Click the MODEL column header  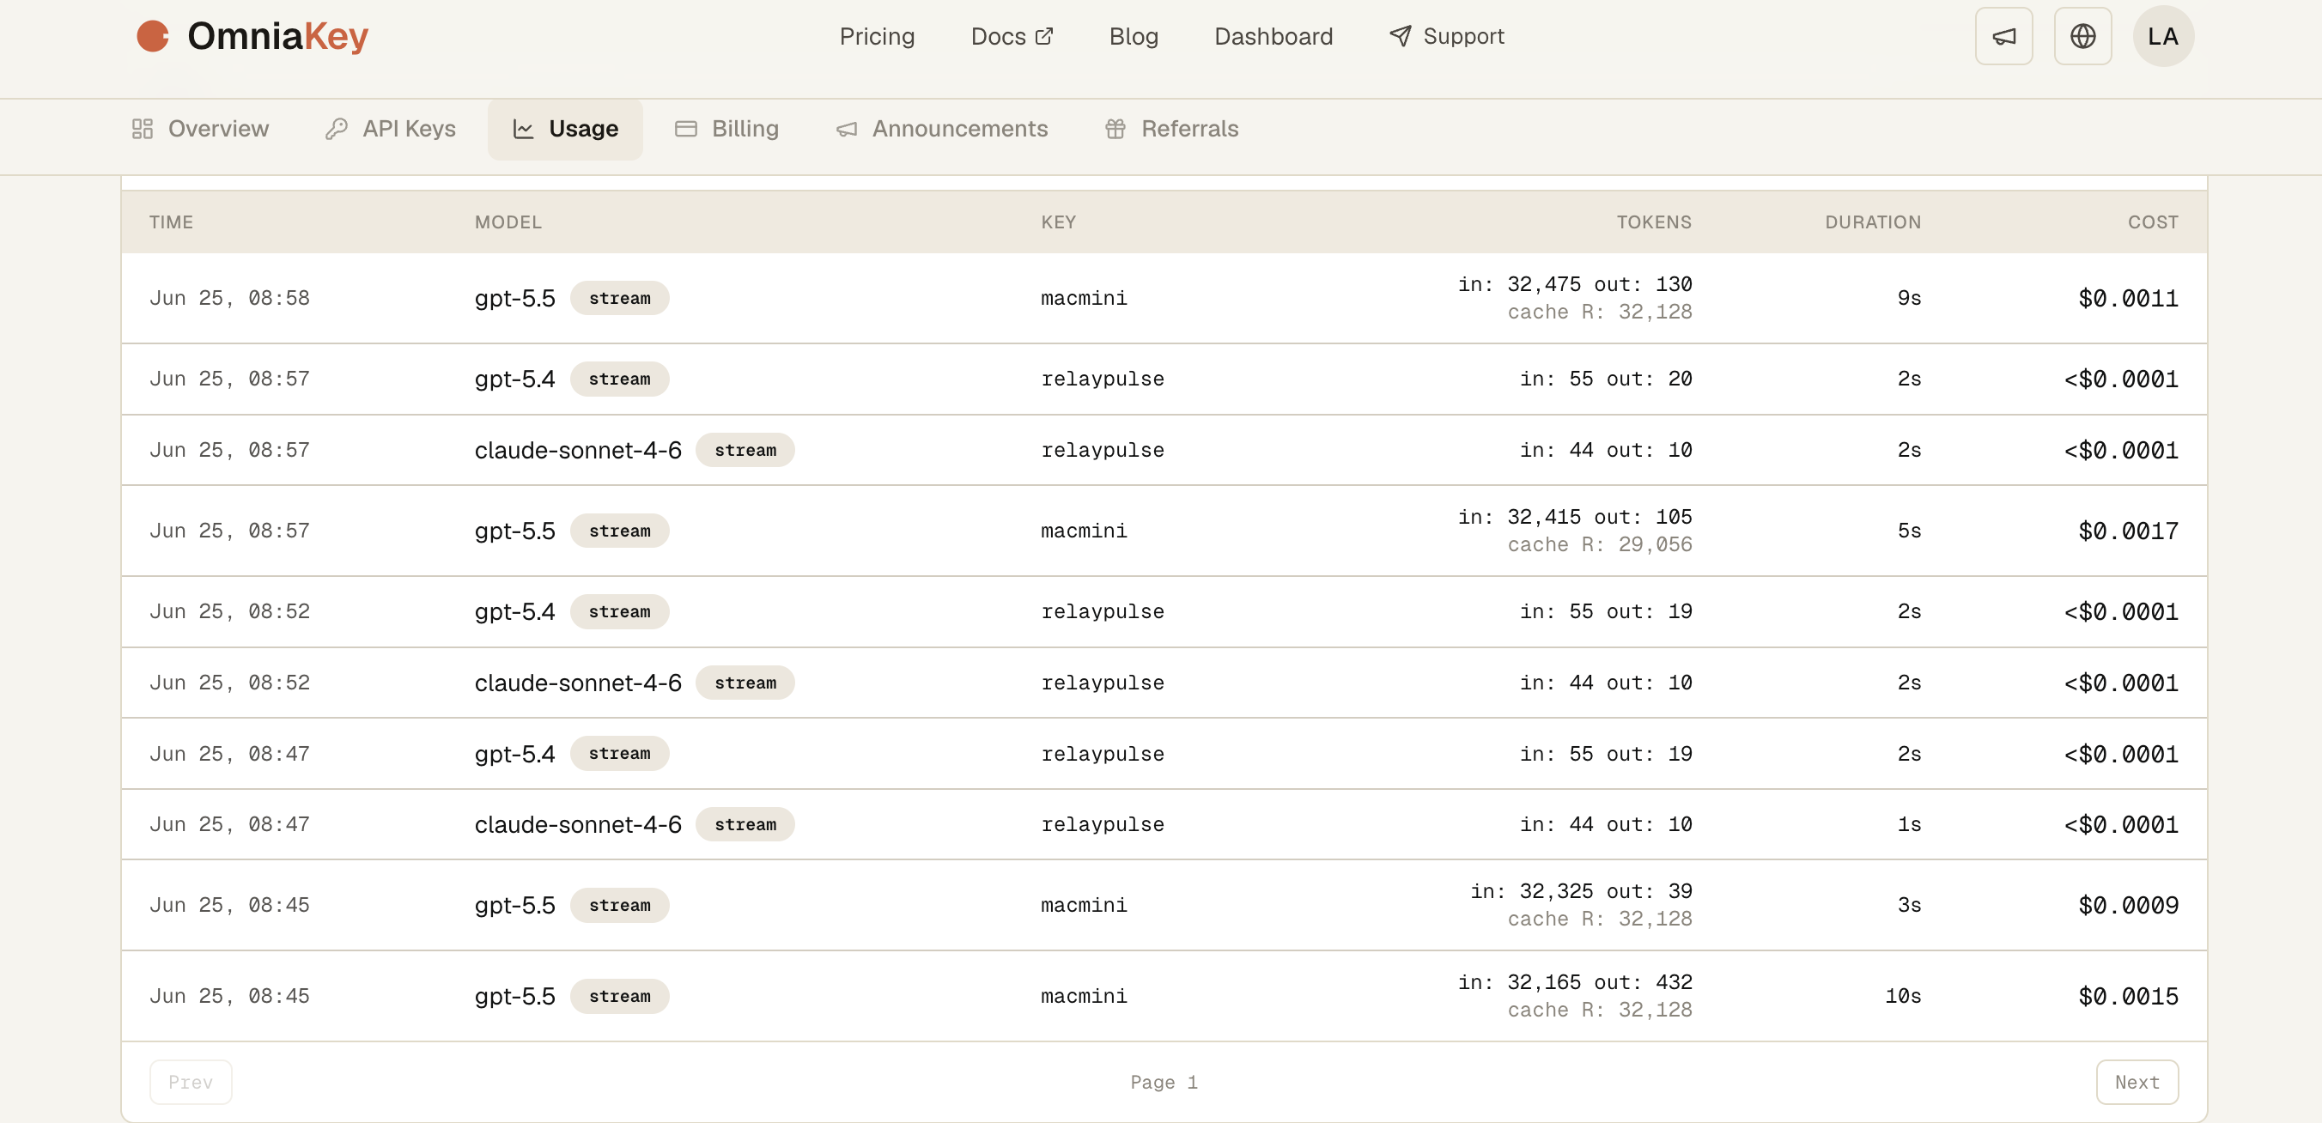508,222
